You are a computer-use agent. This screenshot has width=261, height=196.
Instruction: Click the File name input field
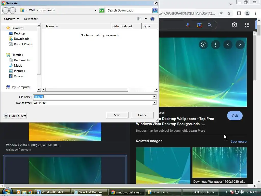point(93,97)
